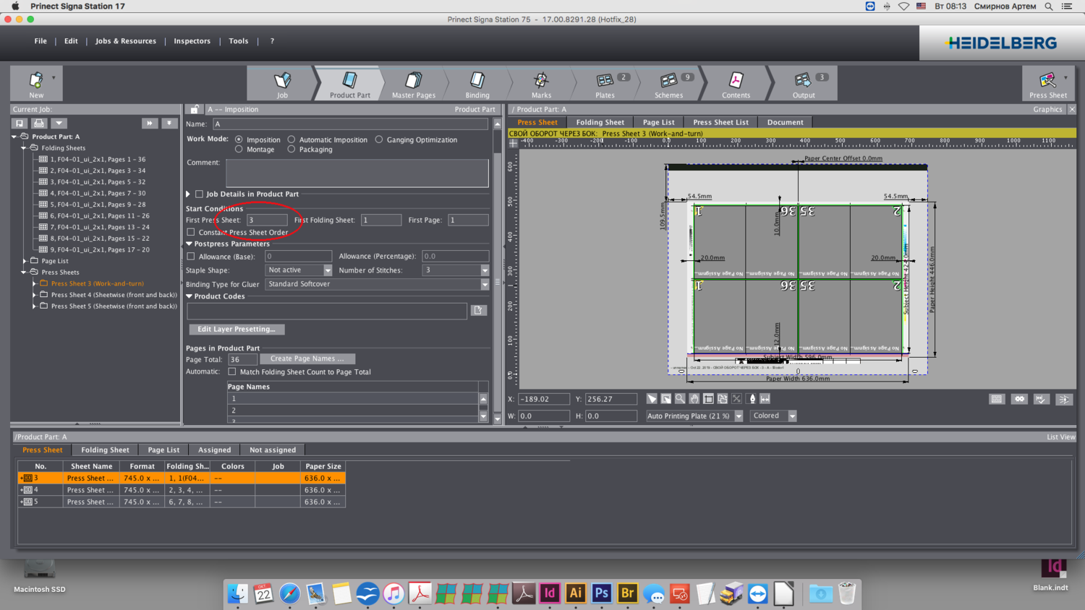
Task: Expand Press Sheet 4 tree node
Action: 34,295
